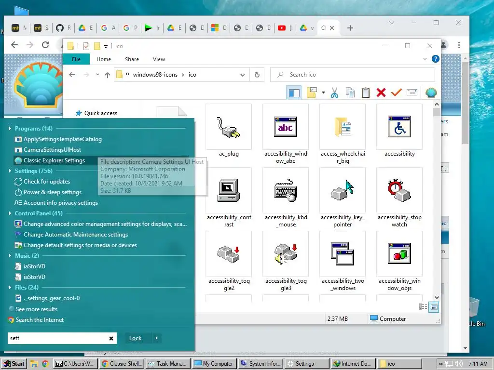Image resolution: width=494 pixels, height=370 pixels.
Task: Click the Cut scissors icon in Explorer toolbar
Action: (x=335, y=92)
